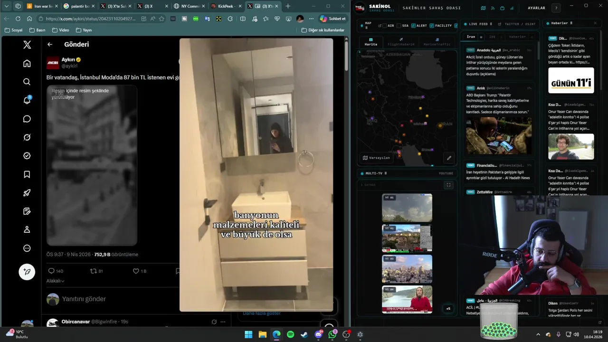Viewport: 608px width, 342px height.
Task: Like the Aykırı tweet
Action: (x=140, y=271)
